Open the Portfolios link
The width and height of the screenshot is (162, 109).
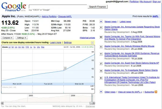point(134,2)
